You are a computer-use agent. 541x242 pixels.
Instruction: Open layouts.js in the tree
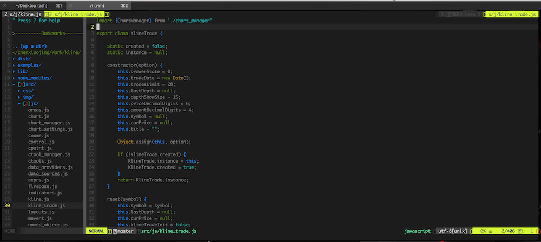coord(42,212)
